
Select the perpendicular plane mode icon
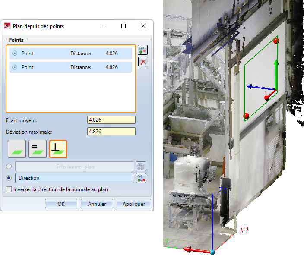tap(58, 148)
